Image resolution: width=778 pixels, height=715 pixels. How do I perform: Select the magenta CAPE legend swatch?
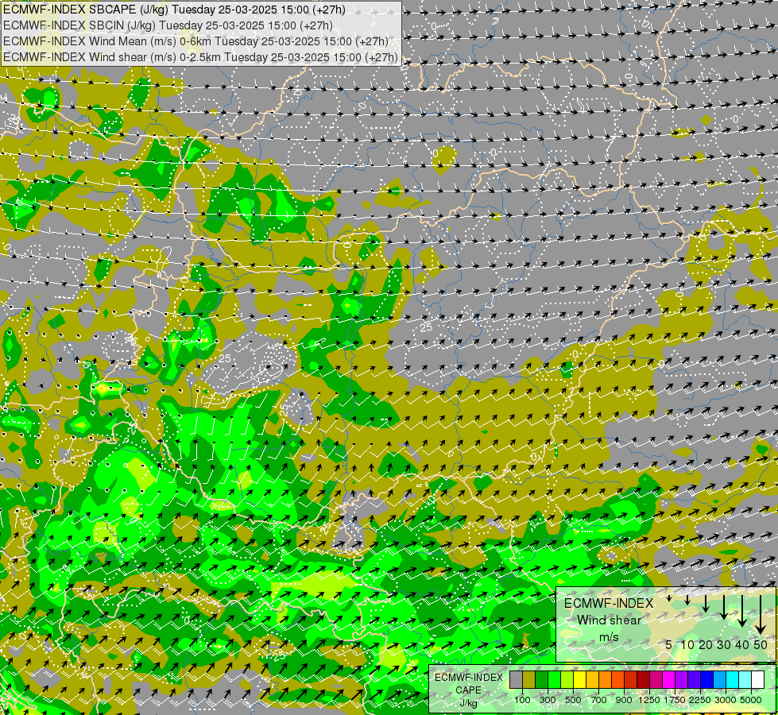pos(669,680)
